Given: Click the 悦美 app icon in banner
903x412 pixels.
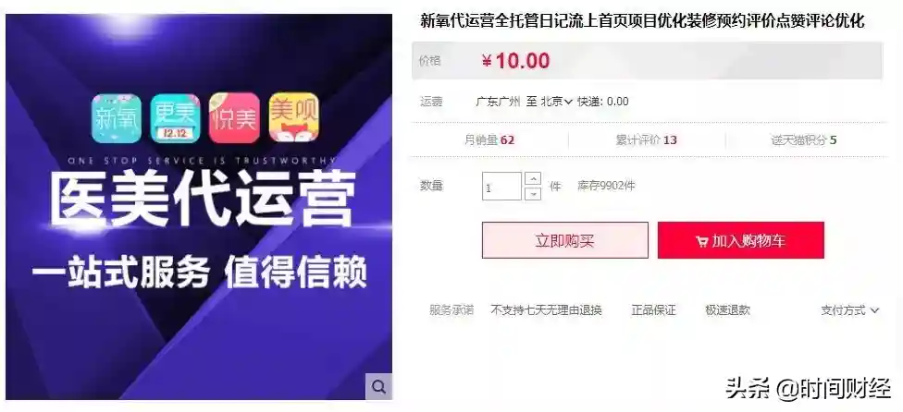Looking at the screenshot, I should pos(234,118).
